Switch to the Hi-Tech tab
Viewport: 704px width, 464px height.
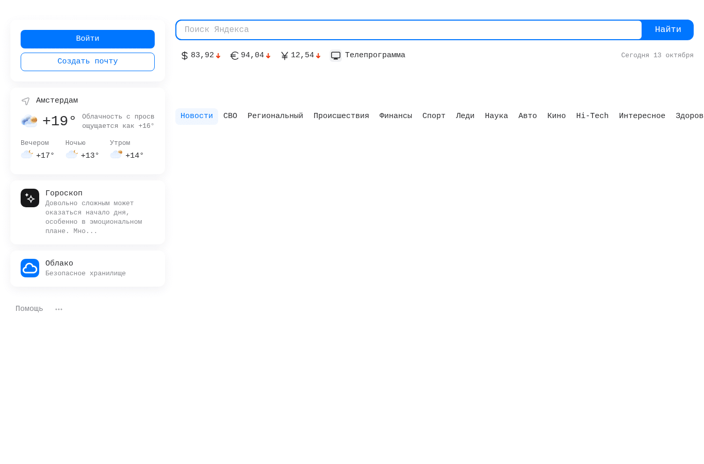(x=592, y=117)
